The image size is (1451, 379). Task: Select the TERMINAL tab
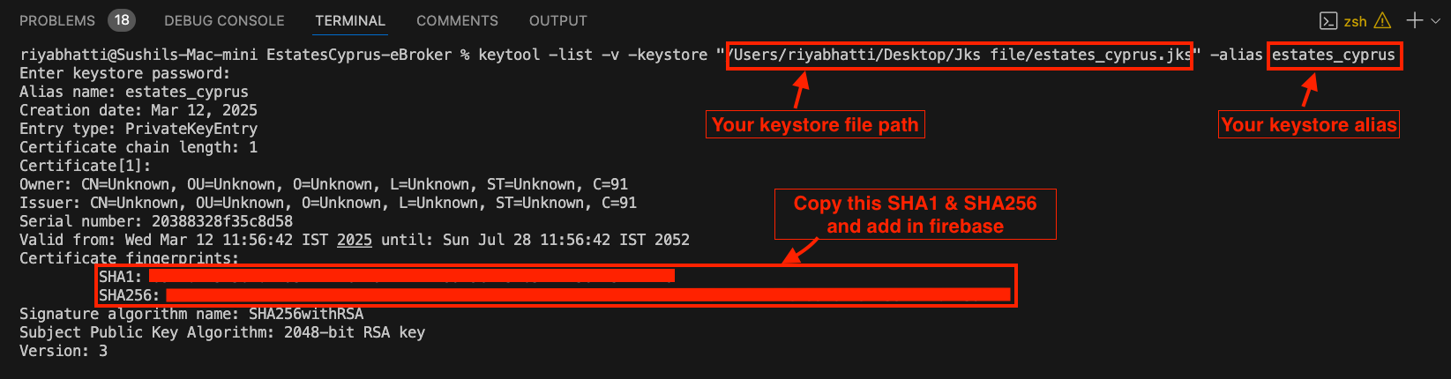350,20
